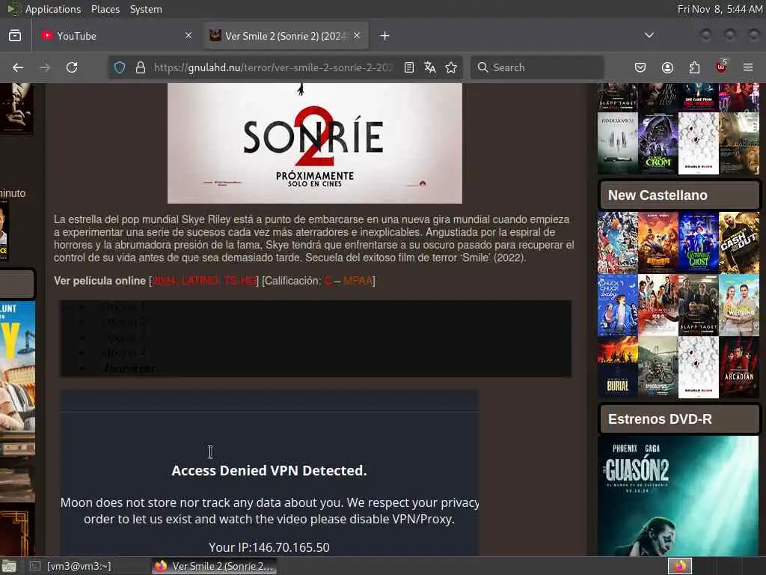
Task: Click into the Search field
Action: [x=537, y=67]
